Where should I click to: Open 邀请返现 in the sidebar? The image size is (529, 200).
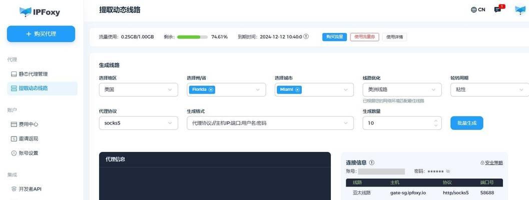[x=29, y=138]
